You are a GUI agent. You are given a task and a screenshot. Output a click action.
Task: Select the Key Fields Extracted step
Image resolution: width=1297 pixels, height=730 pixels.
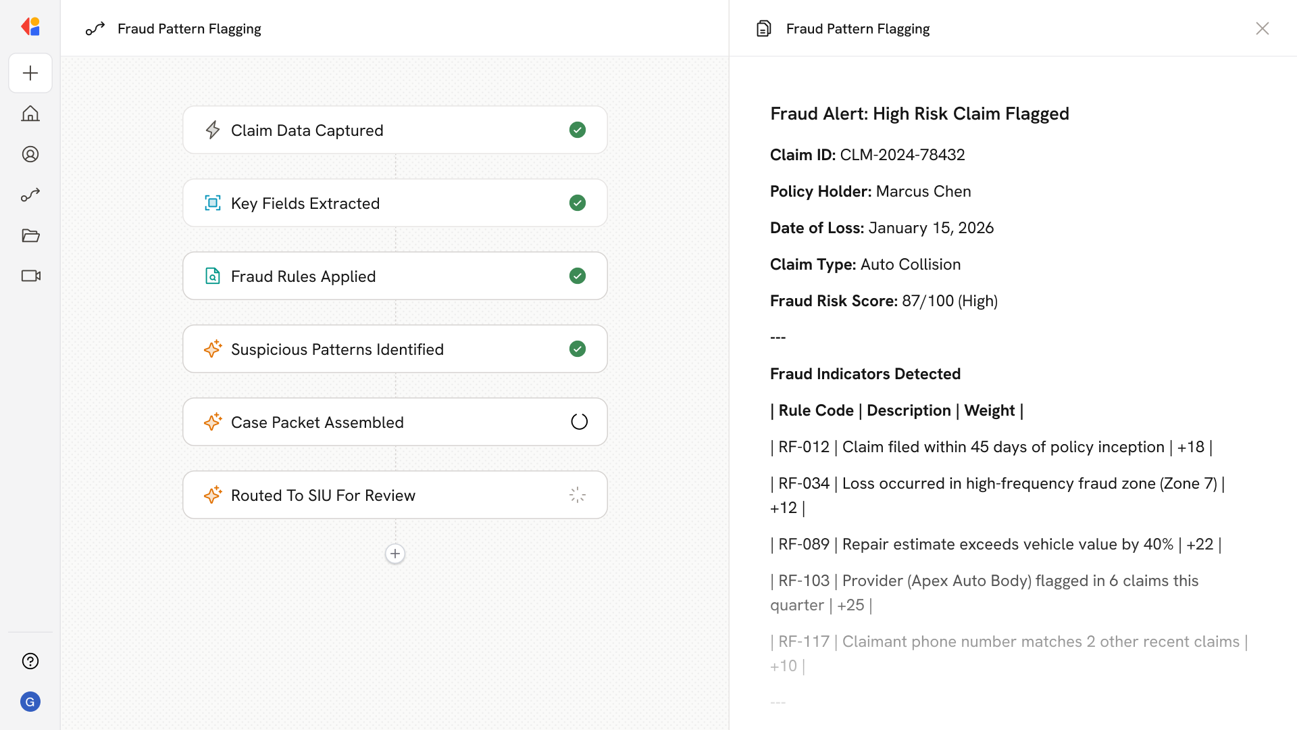(395, 203)
